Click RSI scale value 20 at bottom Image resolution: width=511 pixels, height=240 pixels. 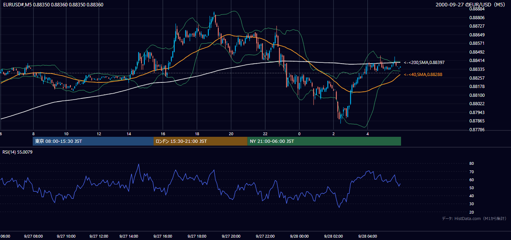(471, 212)
